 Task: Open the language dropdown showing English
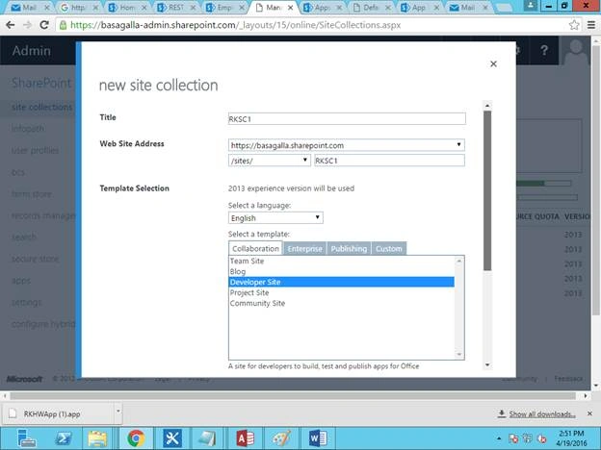pos(275,217)
